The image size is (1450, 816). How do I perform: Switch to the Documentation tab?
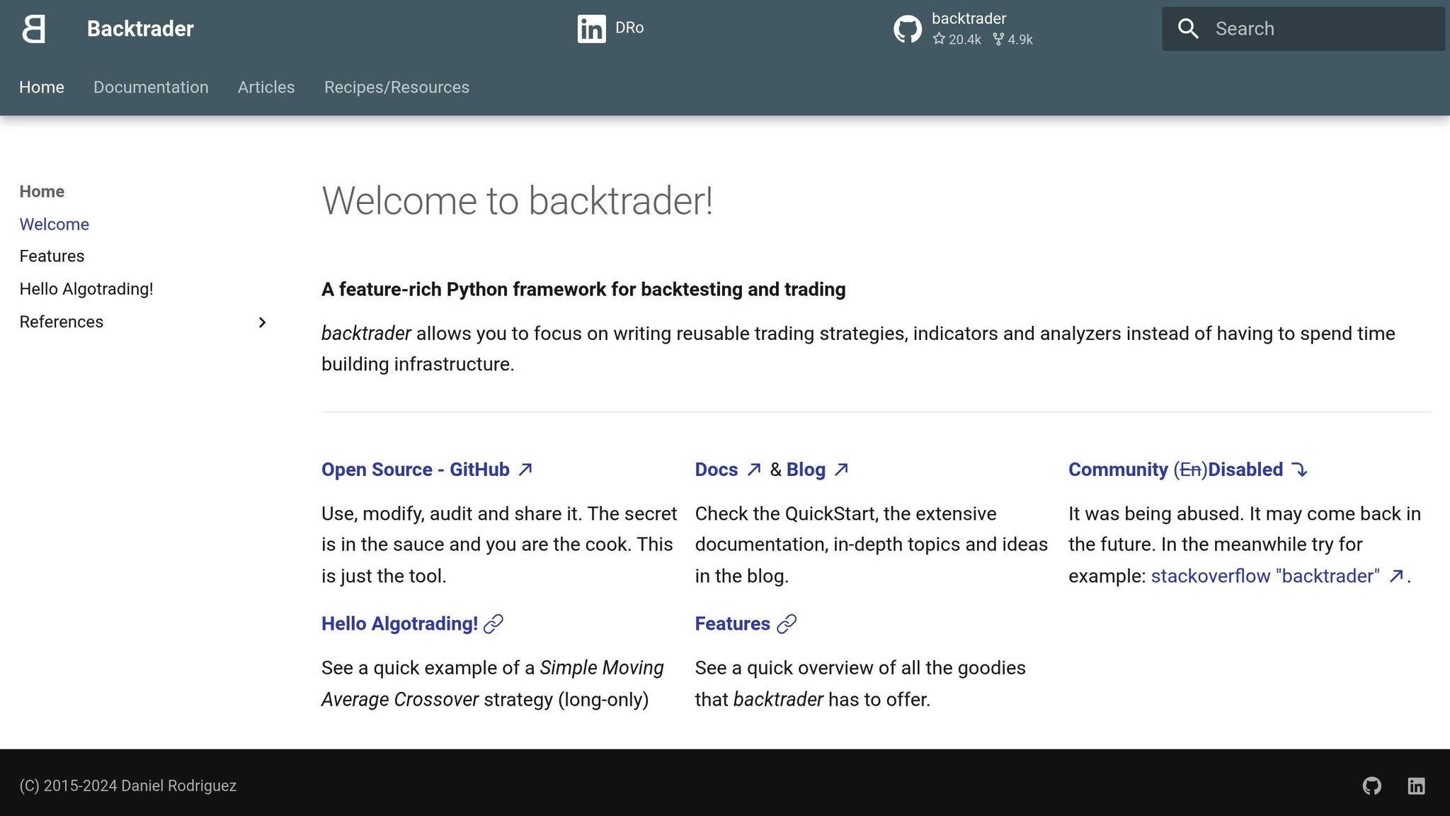point(151,87)
